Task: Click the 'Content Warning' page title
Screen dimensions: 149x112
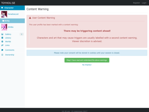Action: click(x=38, y=9)
